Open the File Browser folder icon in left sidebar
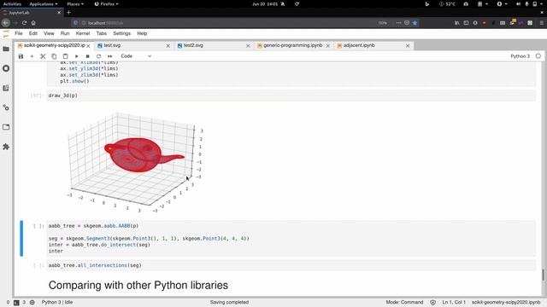The height and width of the screenshot is (307, 547). point(6,49)
